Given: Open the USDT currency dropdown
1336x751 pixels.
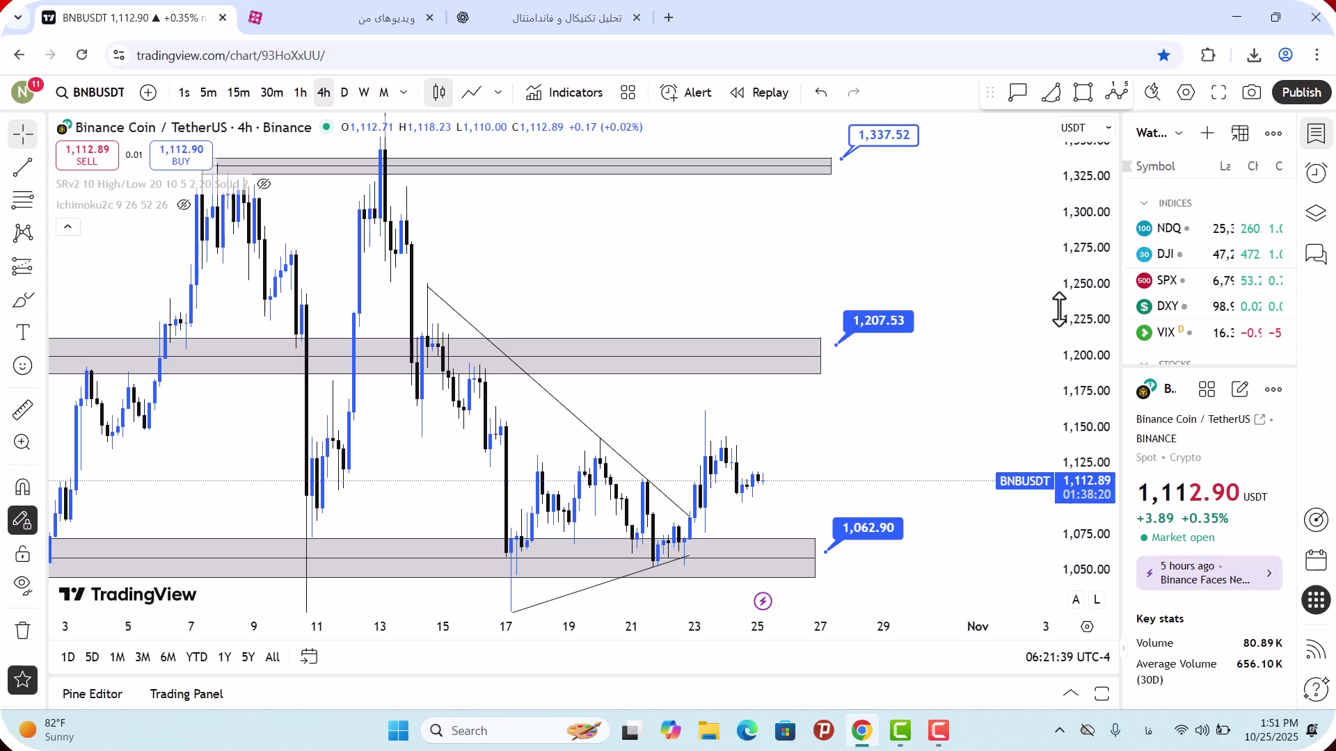Looking at the screenshot, I should 1085,128.
